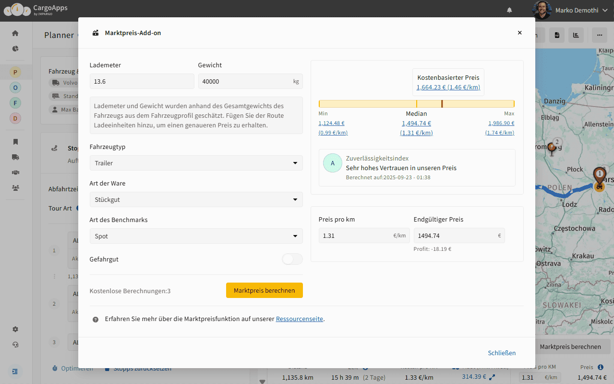Click the PDF export icon
614x384 pixels.
[x=557, y=35]
